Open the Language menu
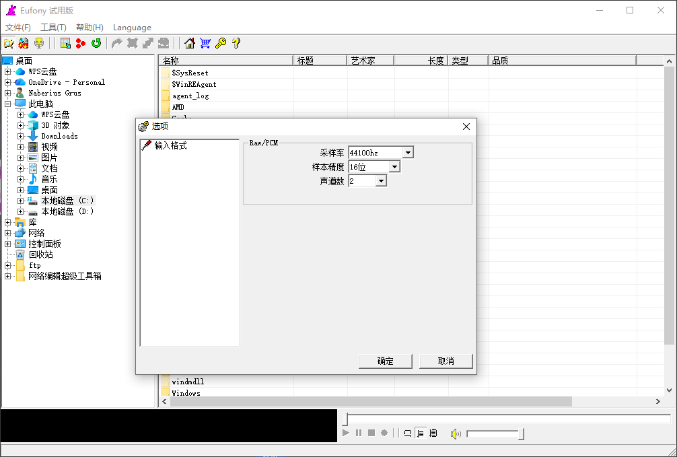The image size is (677, 457). click(x=132, y=28)
